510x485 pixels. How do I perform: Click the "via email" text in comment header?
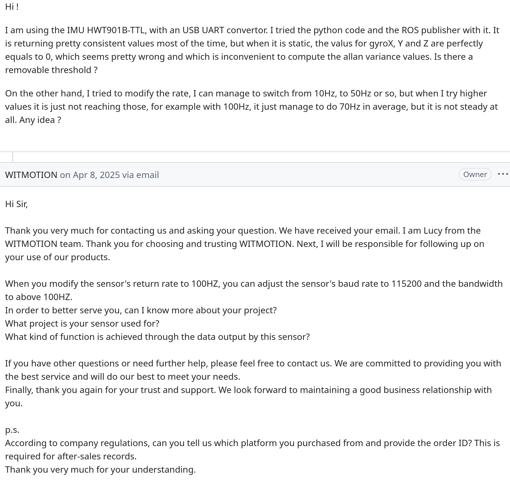(140, 175)
